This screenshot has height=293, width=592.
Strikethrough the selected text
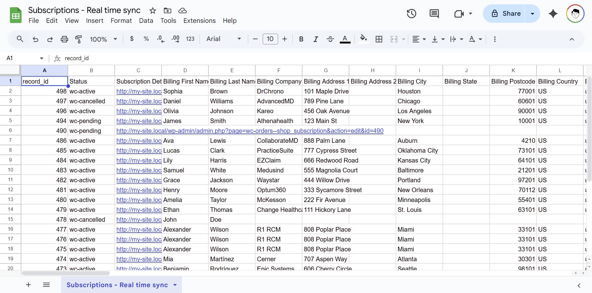click(330, 39)
